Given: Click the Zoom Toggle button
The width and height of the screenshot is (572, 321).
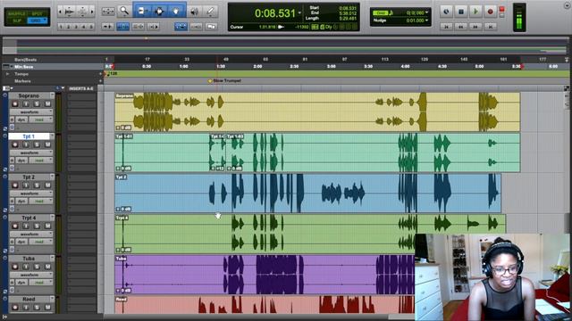Looking at the screenshot, I should pyautogui.click(x=108, y=12).
